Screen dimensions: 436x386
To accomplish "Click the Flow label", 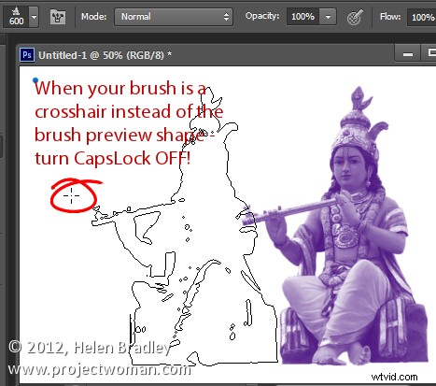I will 389,17.
